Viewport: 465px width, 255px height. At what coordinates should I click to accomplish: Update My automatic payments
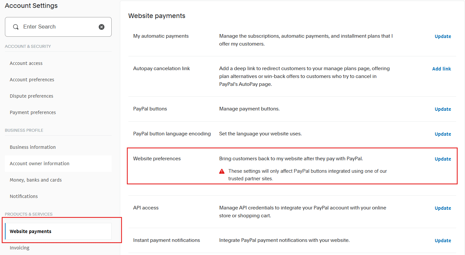(443, 36)
